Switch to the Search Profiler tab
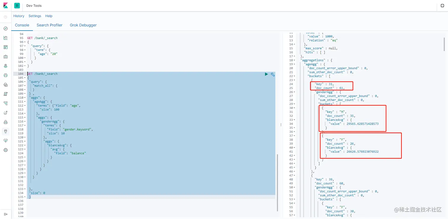Screen dimensions: 448x219 point(49,25)
